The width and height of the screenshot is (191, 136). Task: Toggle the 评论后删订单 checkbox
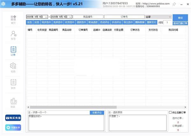[x=170, y=112]
